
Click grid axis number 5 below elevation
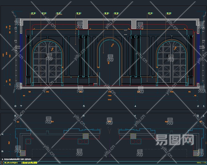(84, 106)
